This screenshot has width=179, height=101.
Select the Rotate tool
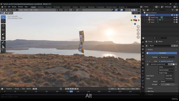click(3, 30)
